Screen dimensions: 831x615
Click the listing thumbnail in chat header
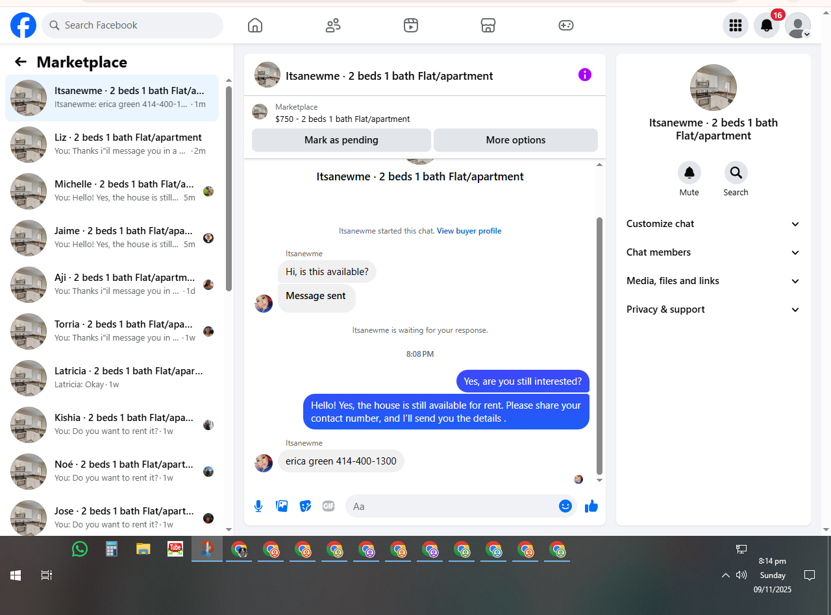click(267, 75)
